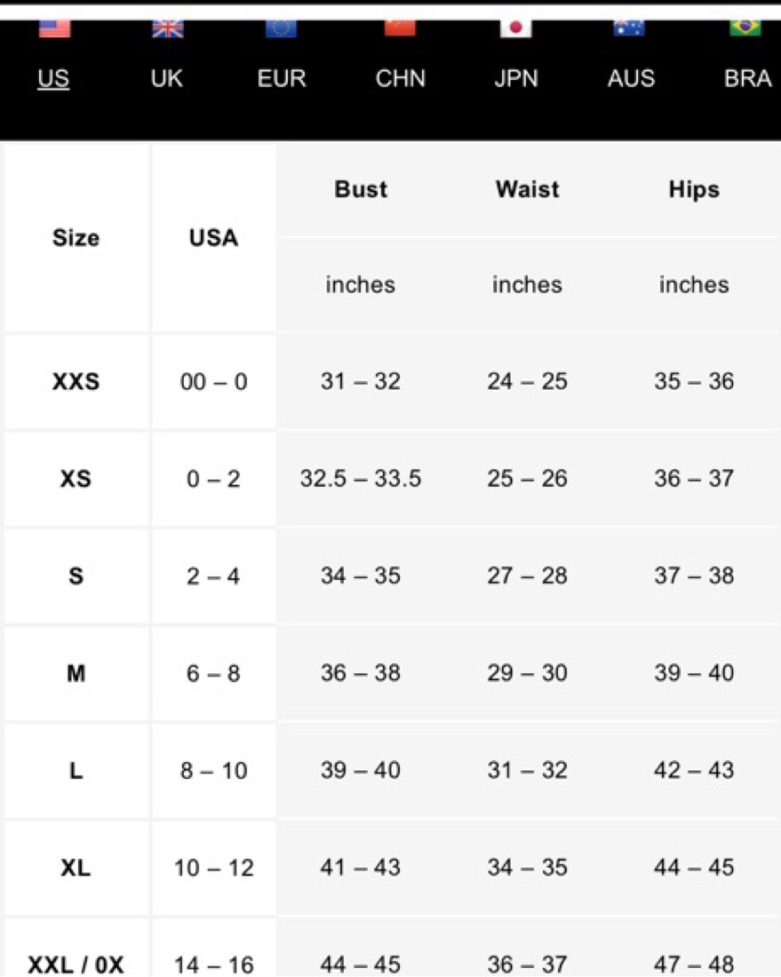The width and height of the screenshot is (781, 977).
Task: Show AUS sizing chart
Action: (631, 78)
